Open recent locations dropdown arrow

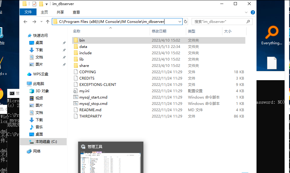point(41,22)
